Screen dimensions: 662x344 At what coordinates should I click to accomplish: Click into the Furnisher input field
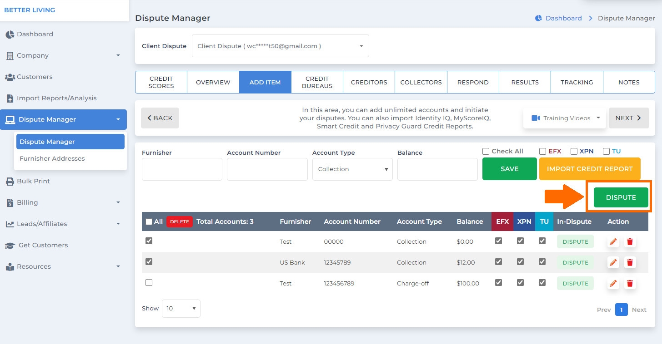tap(182, 169)
